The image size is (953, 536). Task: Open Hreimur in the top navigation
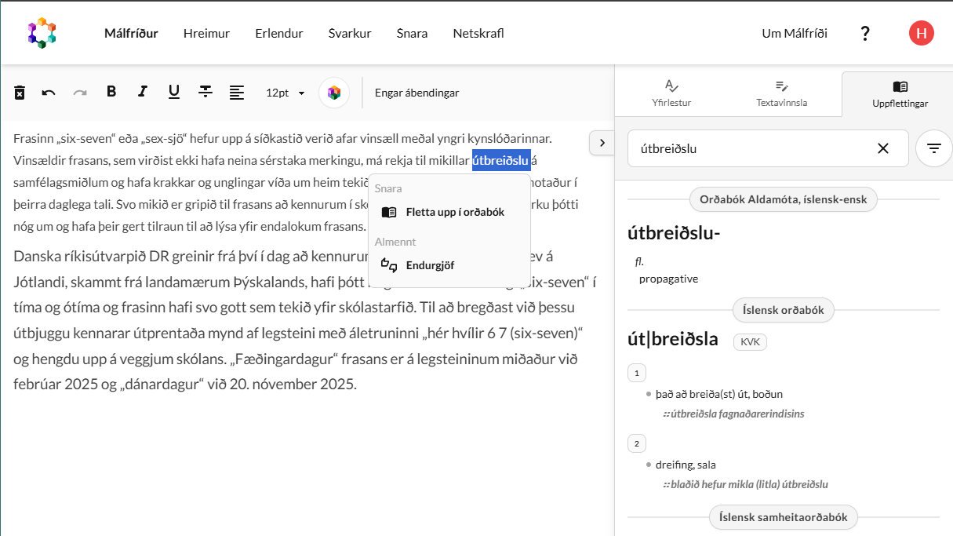pyautogui.click(x=206, y=33)
